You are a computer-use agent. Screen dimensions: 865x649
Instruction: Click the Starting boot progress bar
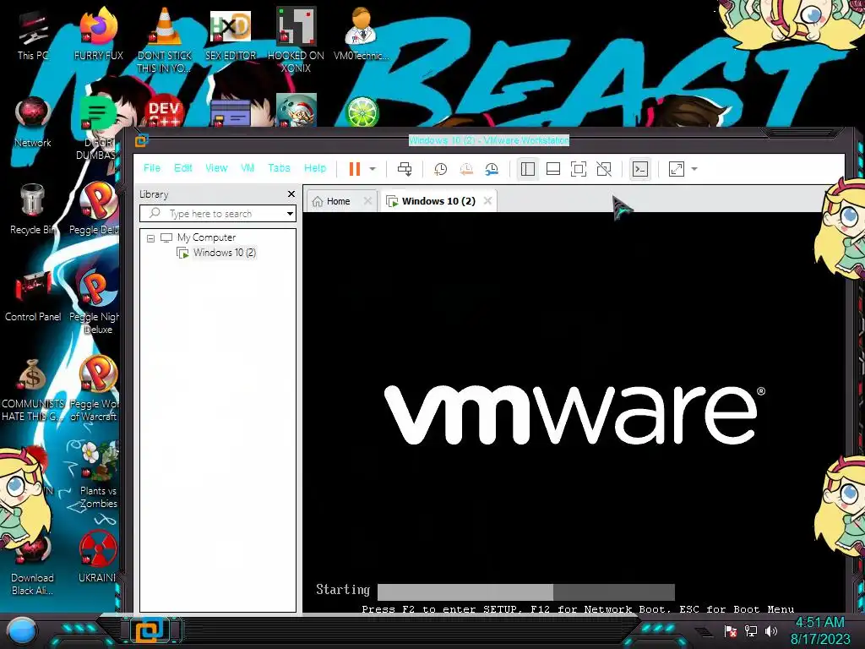[x=525, y=592]
